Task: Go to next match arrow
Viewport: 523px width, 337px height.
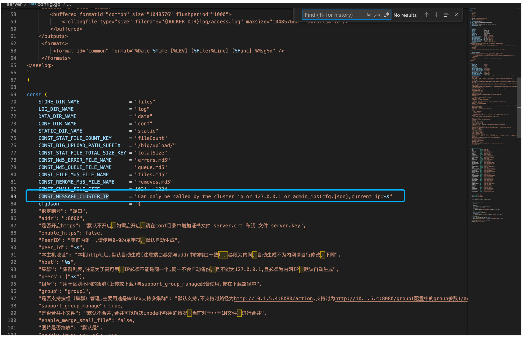Action: coord(436,15)
